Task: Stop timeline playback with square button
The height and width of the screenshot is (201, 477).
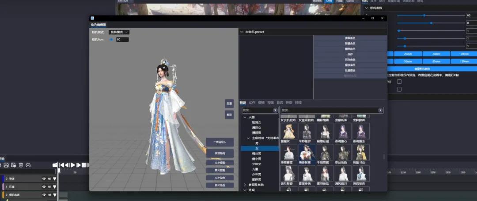Action: pos(84,165)
